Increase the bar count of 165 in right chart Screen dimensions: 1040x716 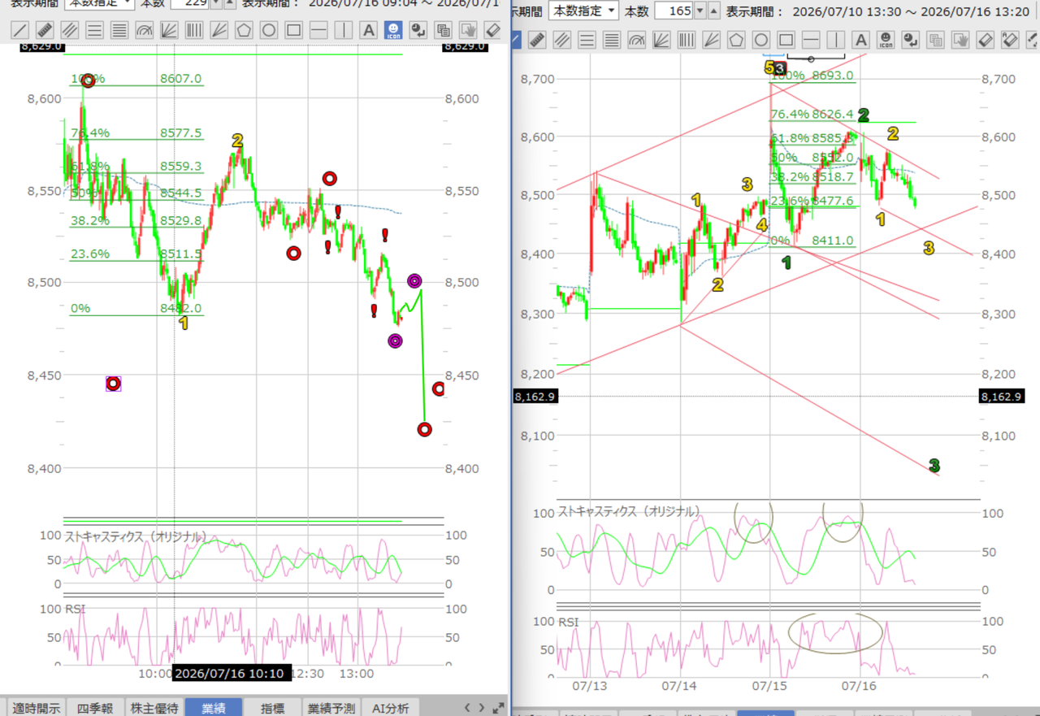[713, 11]
